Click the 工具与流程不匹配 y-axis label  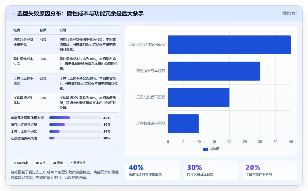click(x=151, y=97)
